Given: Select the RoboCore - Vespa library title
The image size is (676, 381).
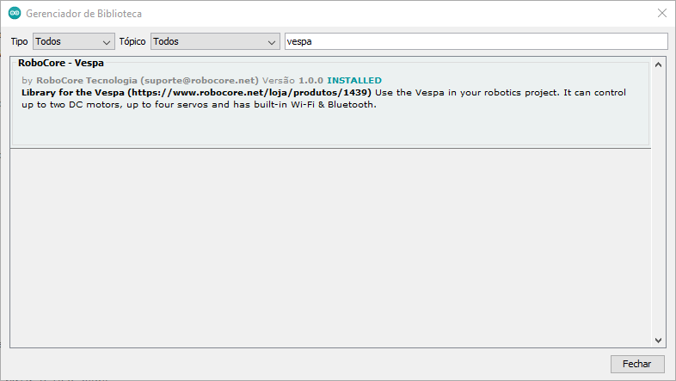Looking at the screenshot, I should 61,63.
